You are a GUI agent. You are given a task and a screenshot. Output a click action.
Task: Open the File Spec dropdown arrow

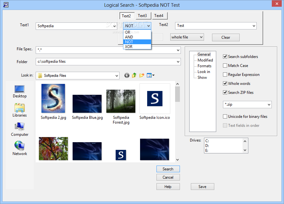coord(178,50)
